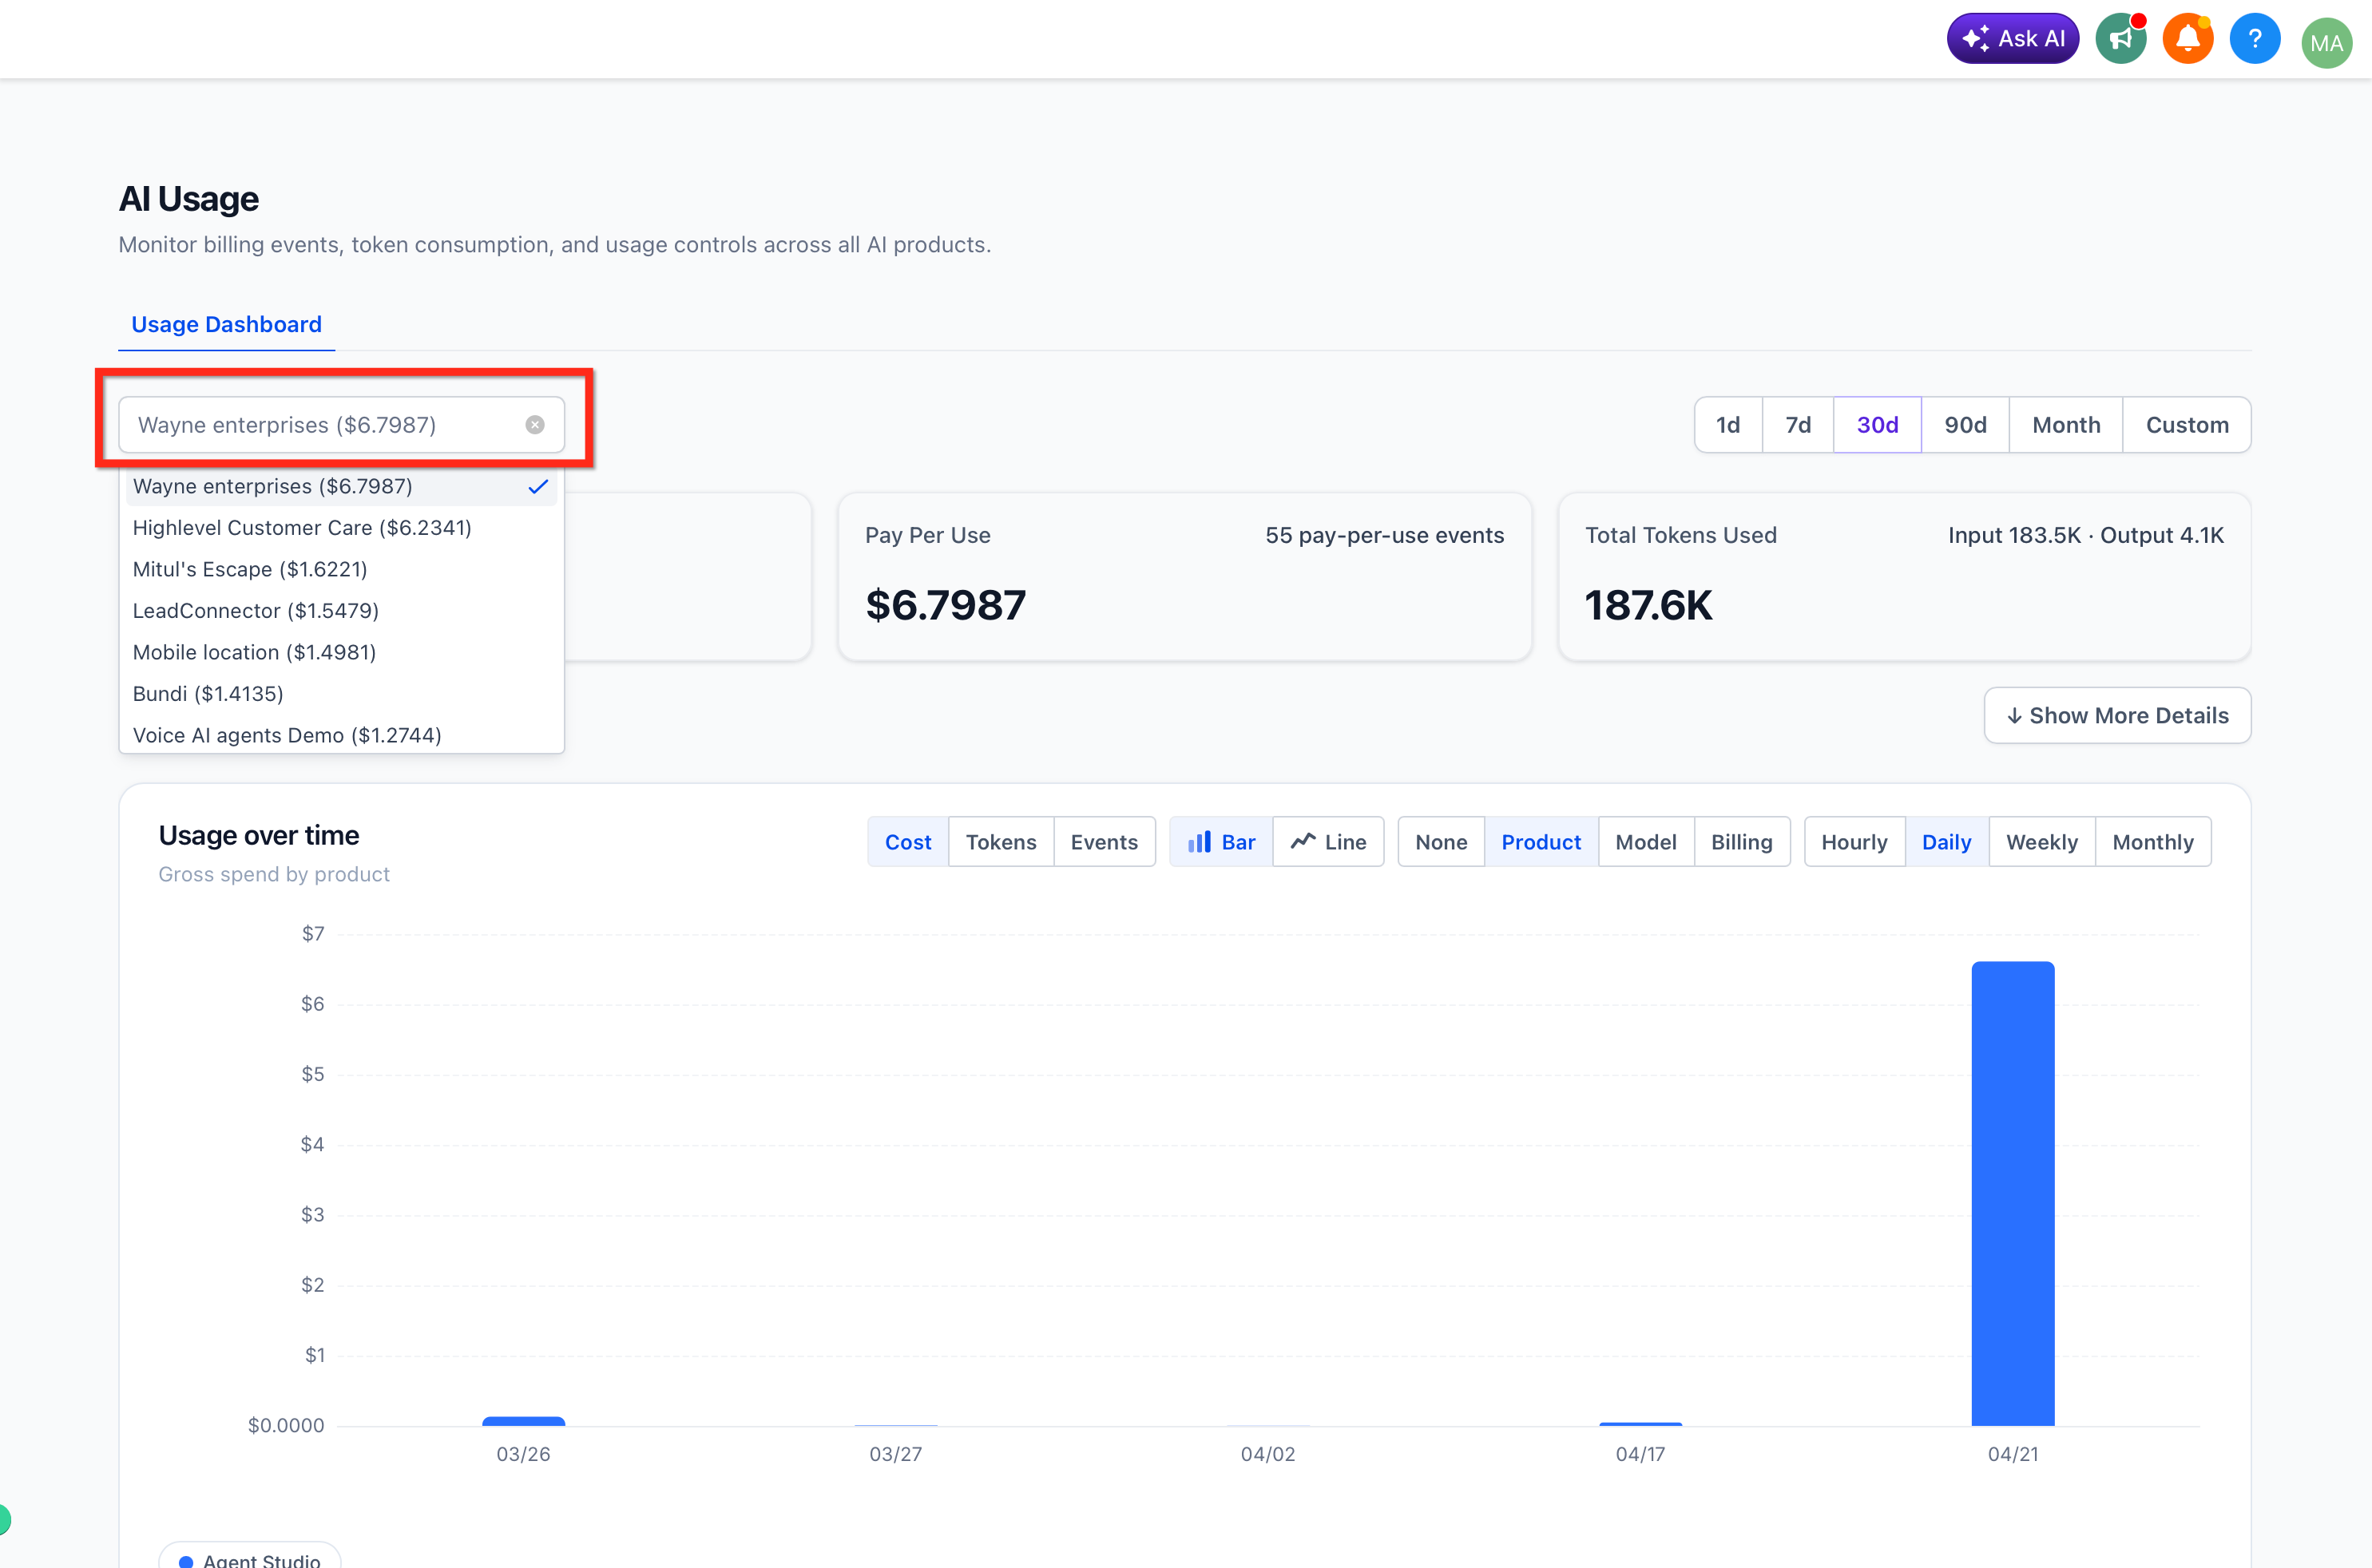Set date range to 90d
This screenshot has width=2372, height=1568.
(x=1965, y=425)
